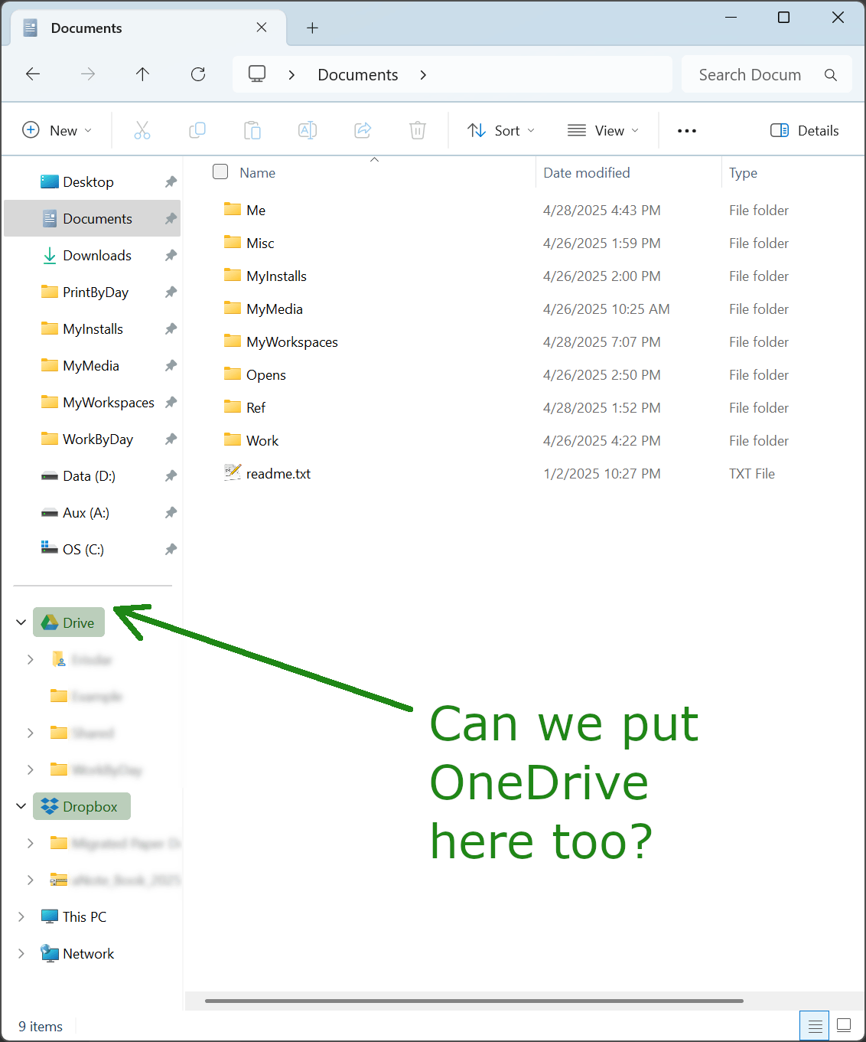Viewport: 866px width, 1042px height.
Task: Collapse the Drive tree node
Action: click(x=21, y=622)
